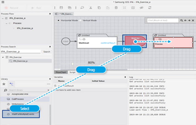The image size is (196, 125).
Task: Click the Delete trash icon in toolbar
Action: click(x=116, y=8)
